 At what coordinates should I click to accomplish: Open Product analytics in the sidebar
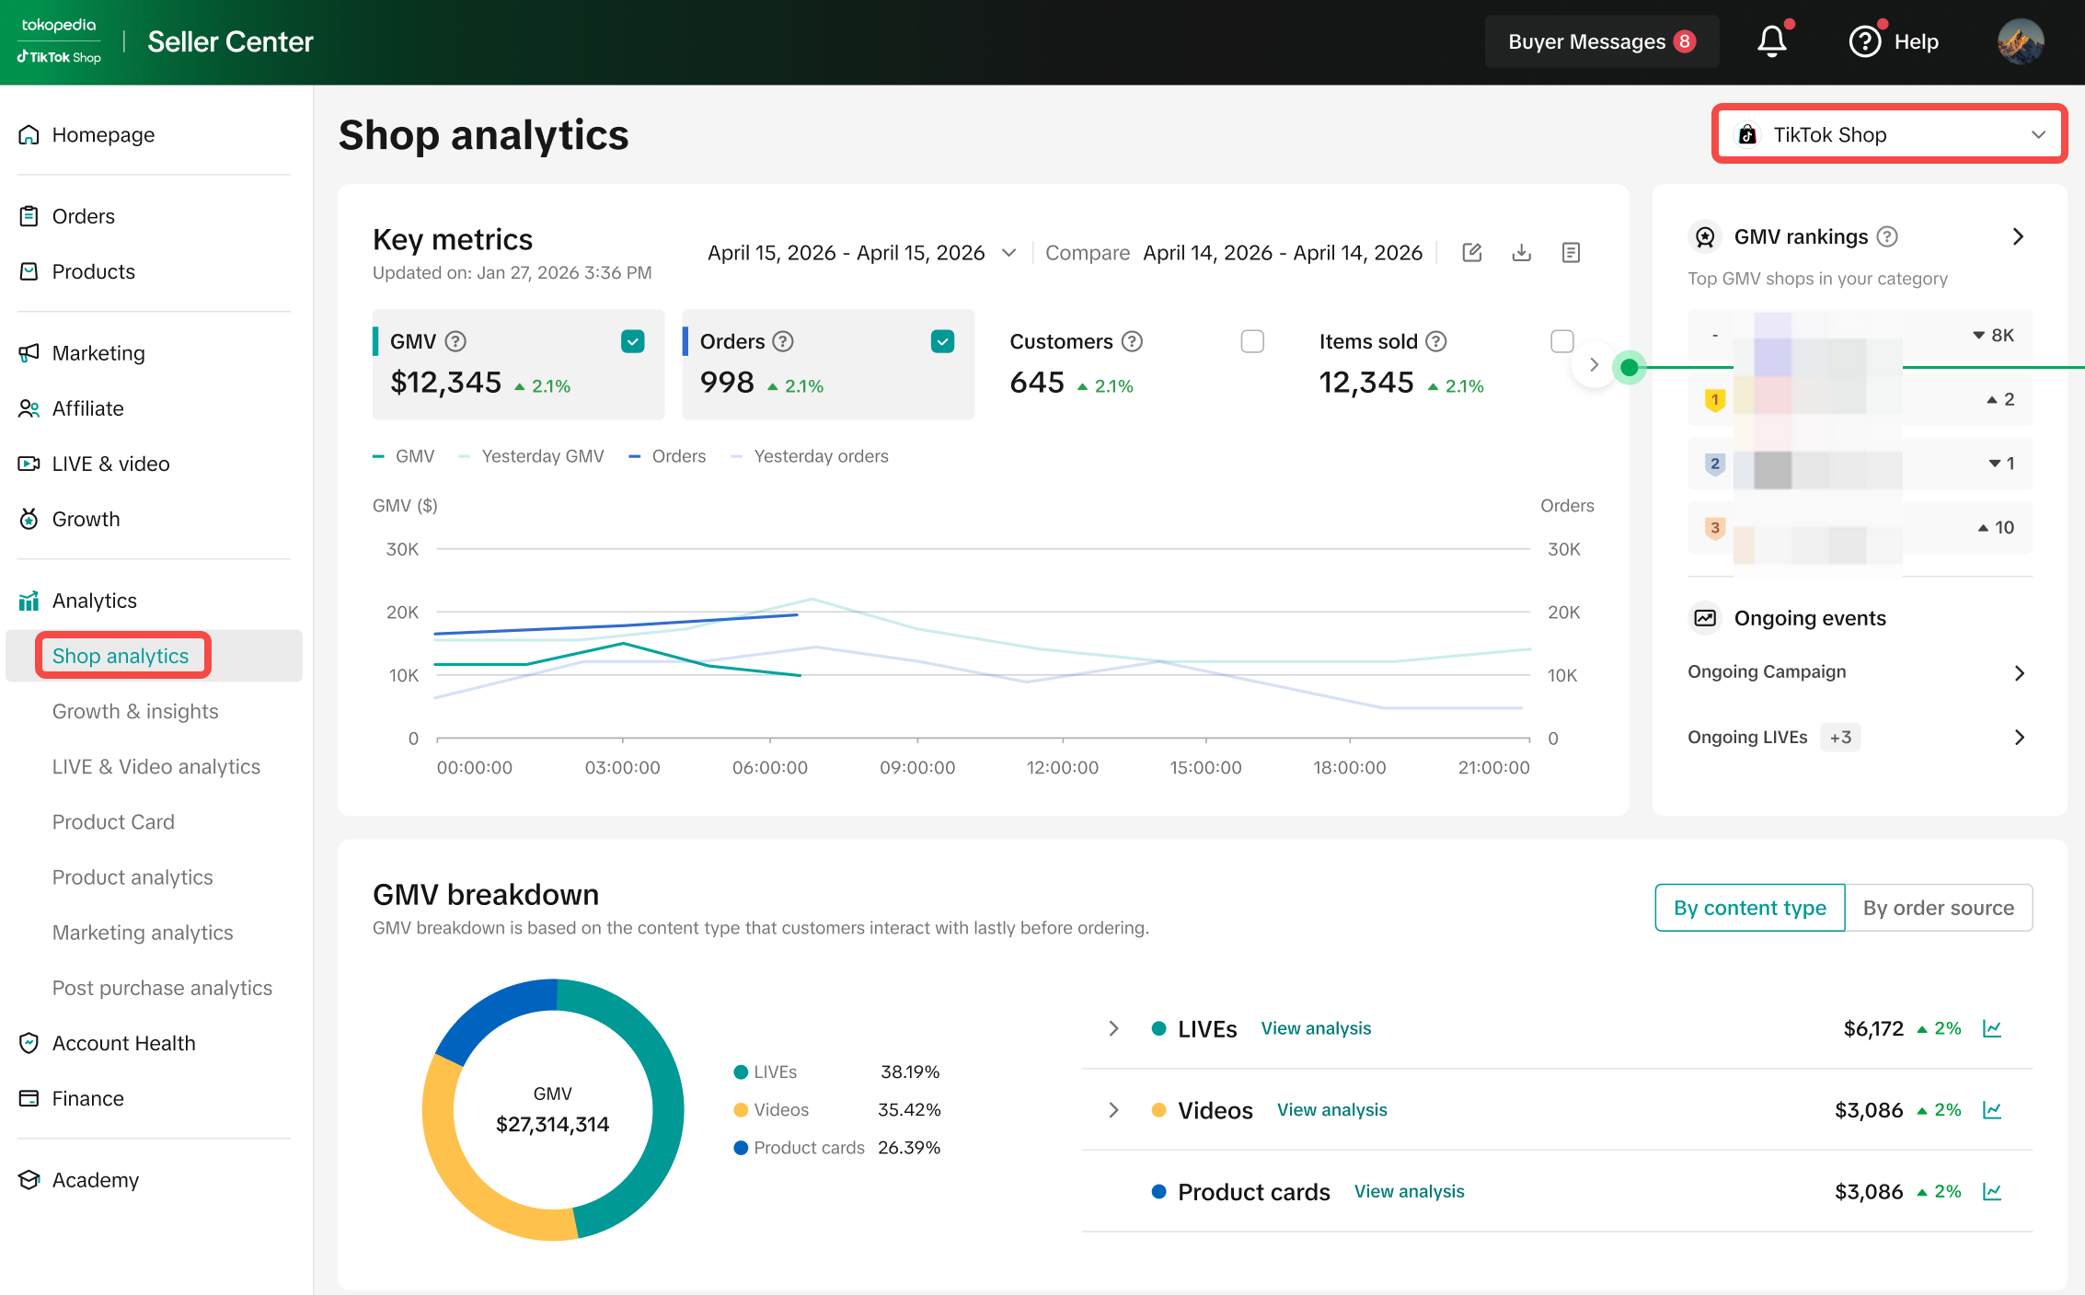132,877
